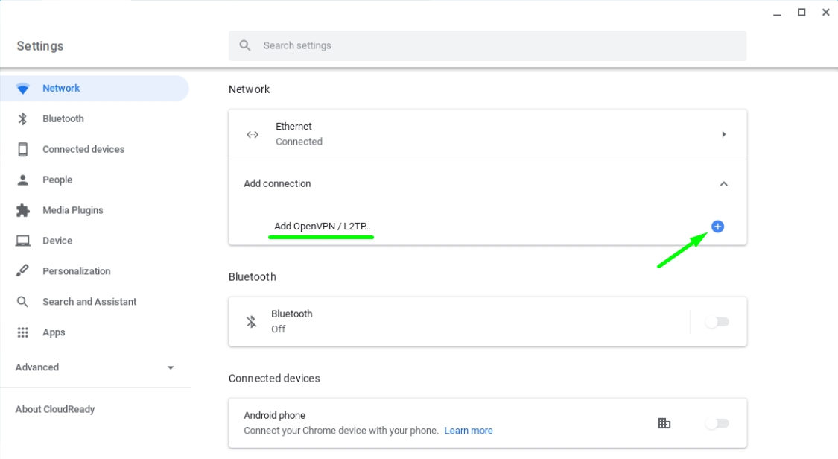Open Search and Assistant settings
Image resolution: width=838 pixels, height=459 pixels.
click(94, 301)
